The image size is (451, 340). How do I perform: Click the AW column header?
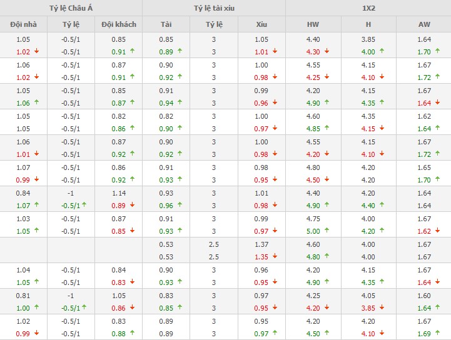point(423,24)
